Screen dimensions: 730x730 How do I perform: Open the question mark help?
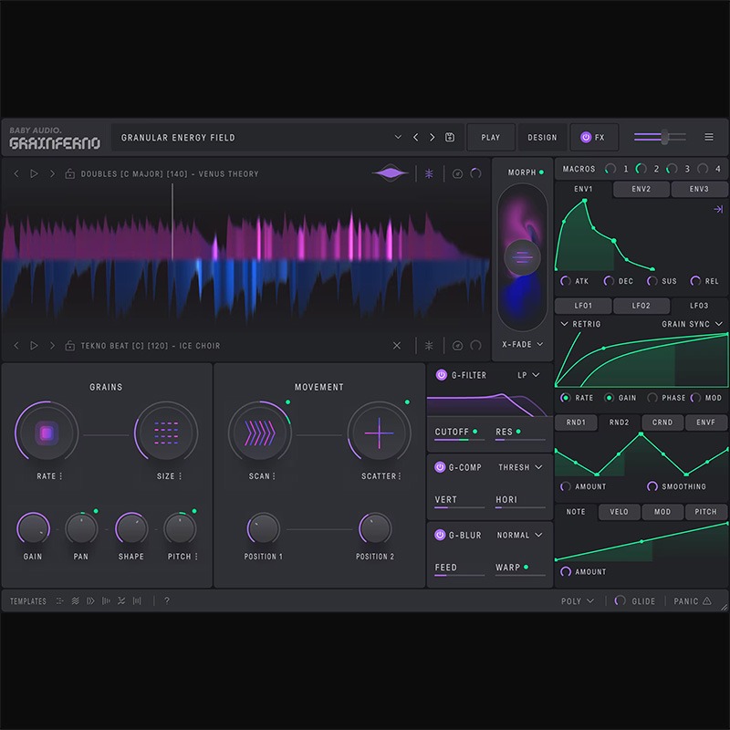point(167,600)
